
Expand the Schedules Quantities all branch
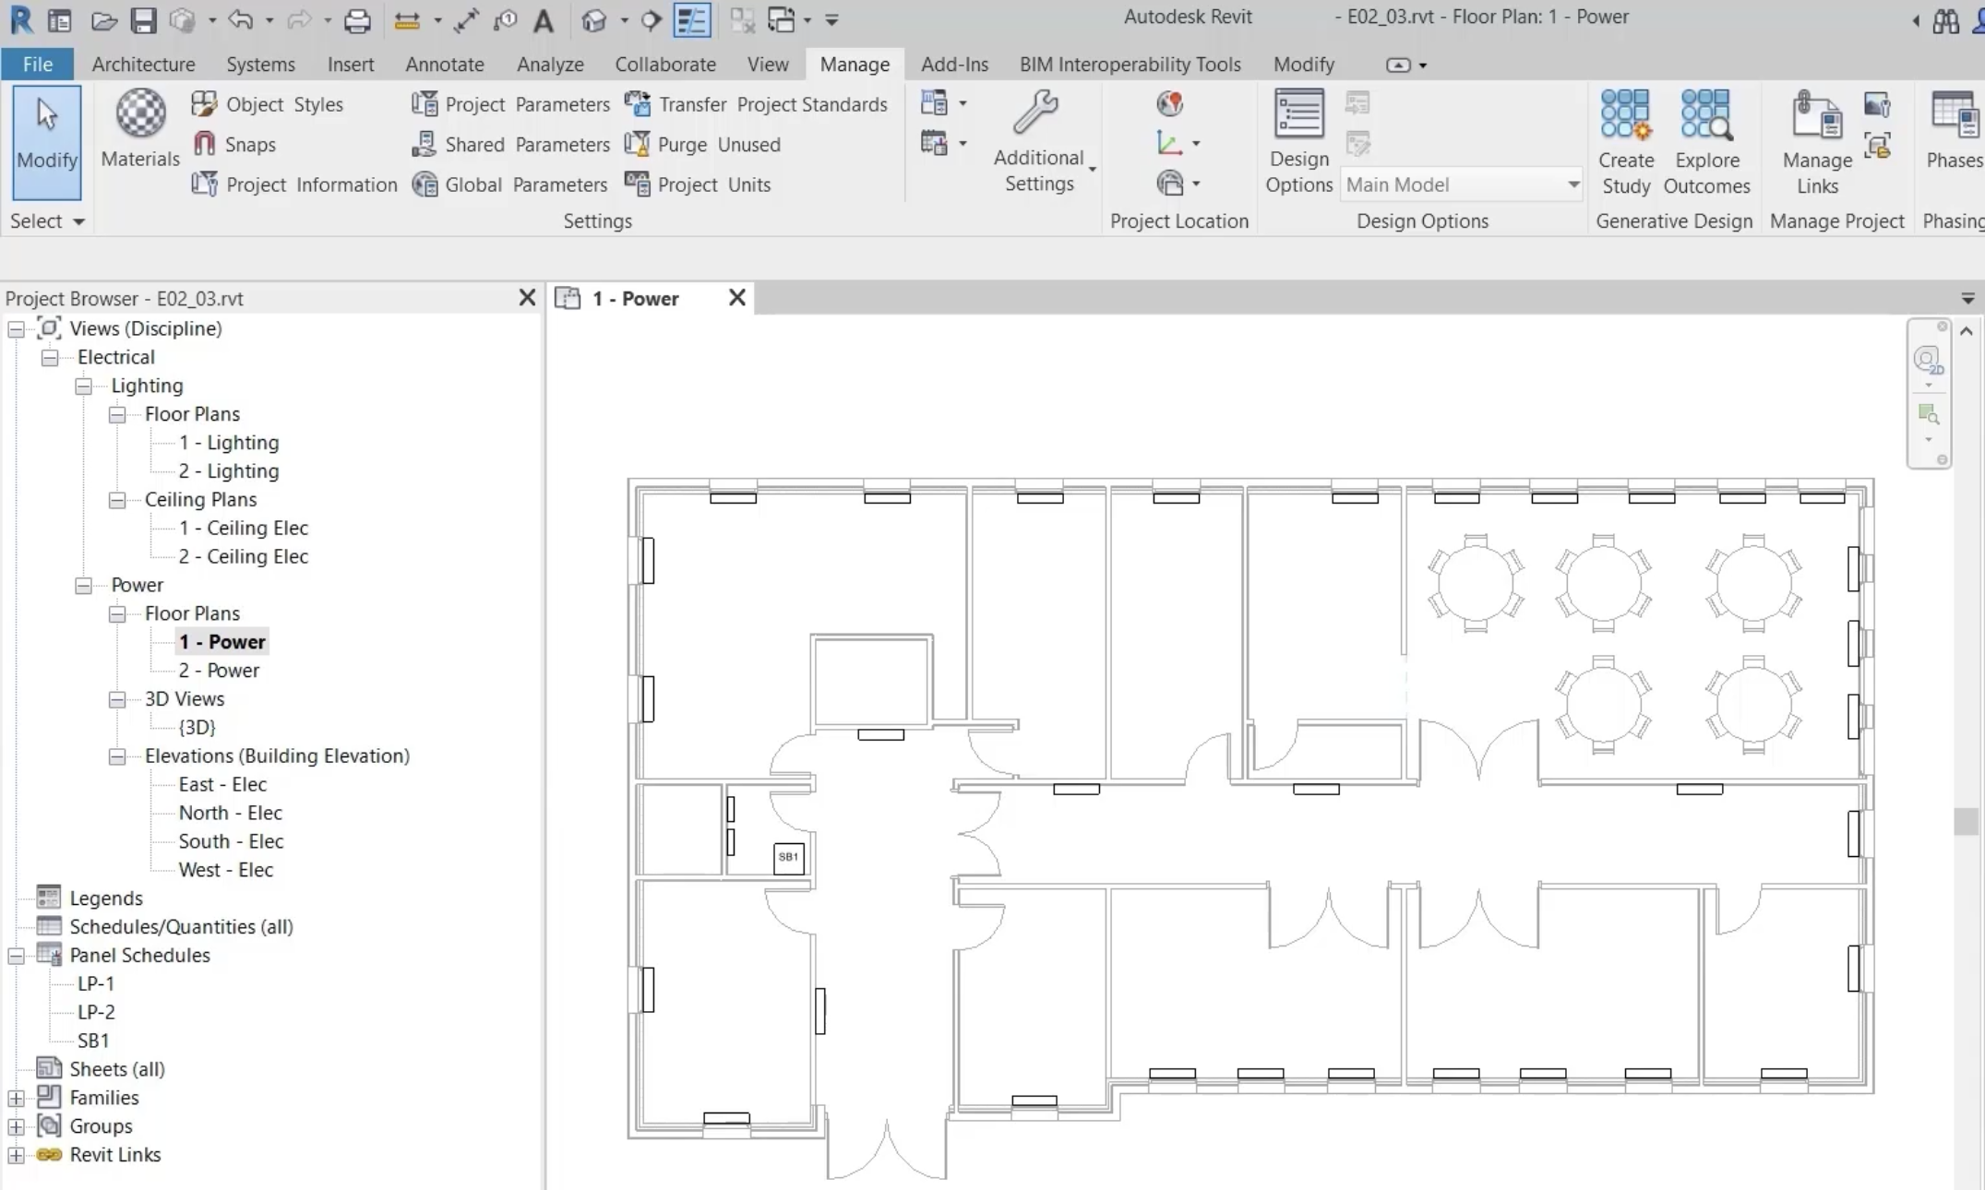14,925
